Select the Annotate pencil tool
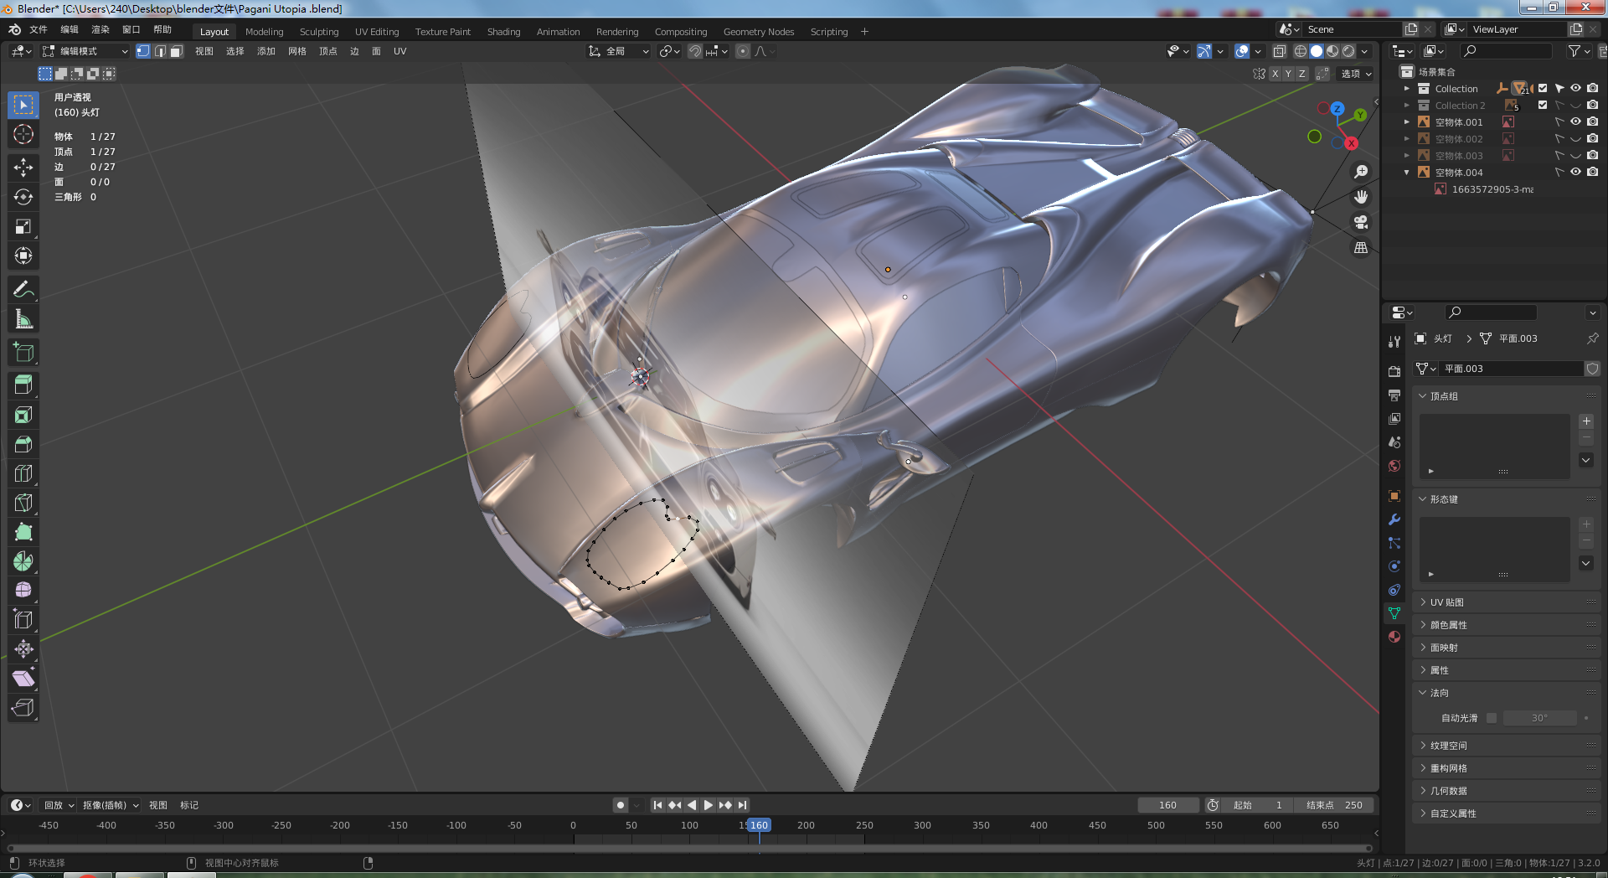Image resolution: width=1608 pixels, height=878 pixels. (x=23, y=290)
